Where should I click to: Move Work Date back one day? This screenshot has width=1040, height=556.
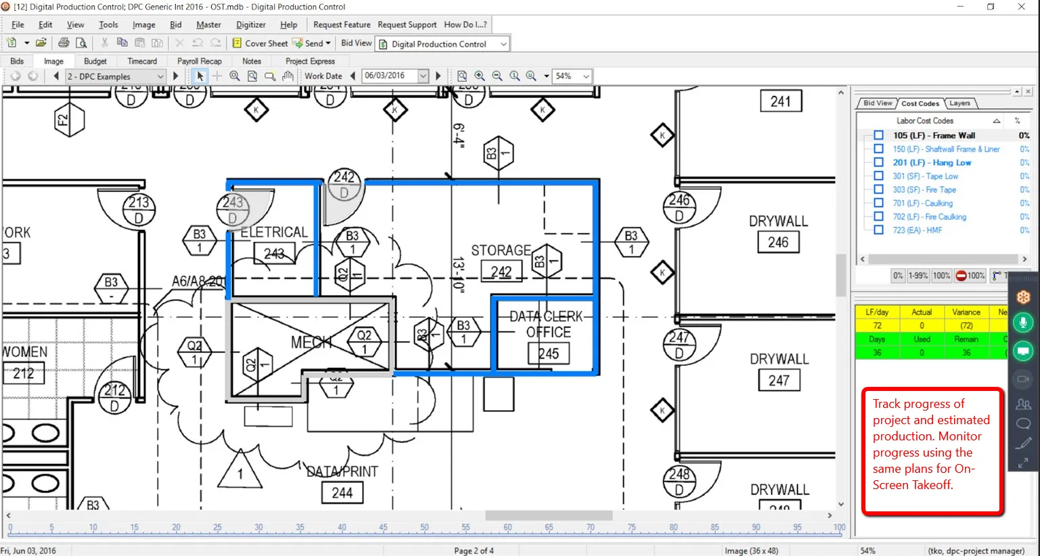tap(353, 76)
